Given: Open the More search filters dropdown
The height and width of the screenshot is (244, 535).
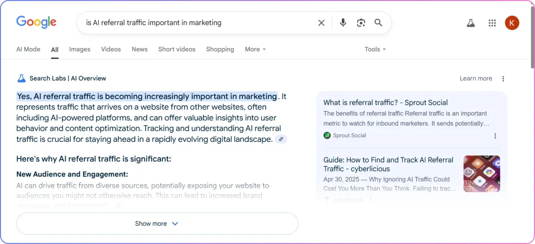Looking at the screenshot, I should 255,50.
